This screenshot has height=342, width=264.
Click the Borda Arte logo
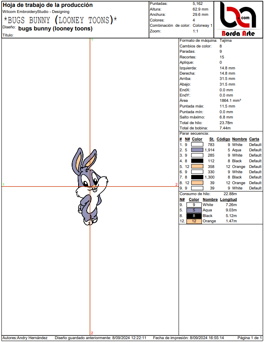[x=238, y=19]
